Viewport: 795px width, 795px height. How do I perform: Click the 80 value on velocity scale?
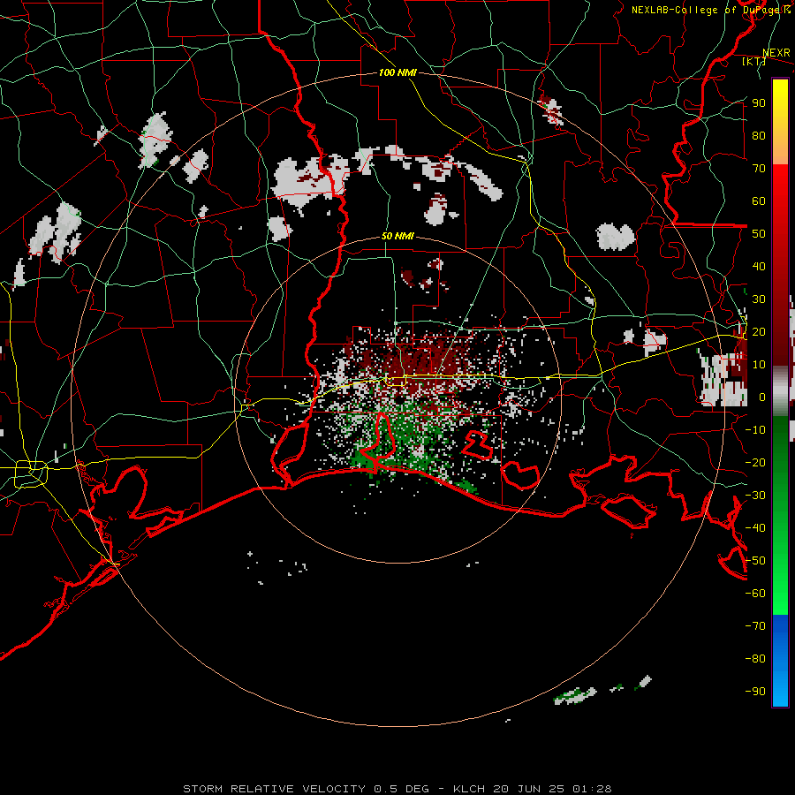pyautogui.click(x=759, y=135)
